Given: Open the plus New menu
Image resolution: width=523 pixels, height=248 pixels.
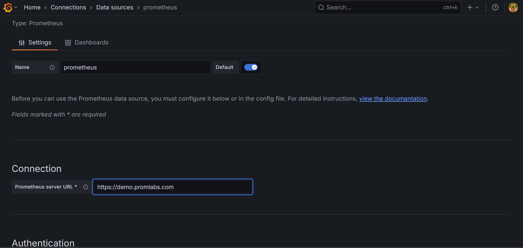Looking at the screenshot, I should (473, 7).
